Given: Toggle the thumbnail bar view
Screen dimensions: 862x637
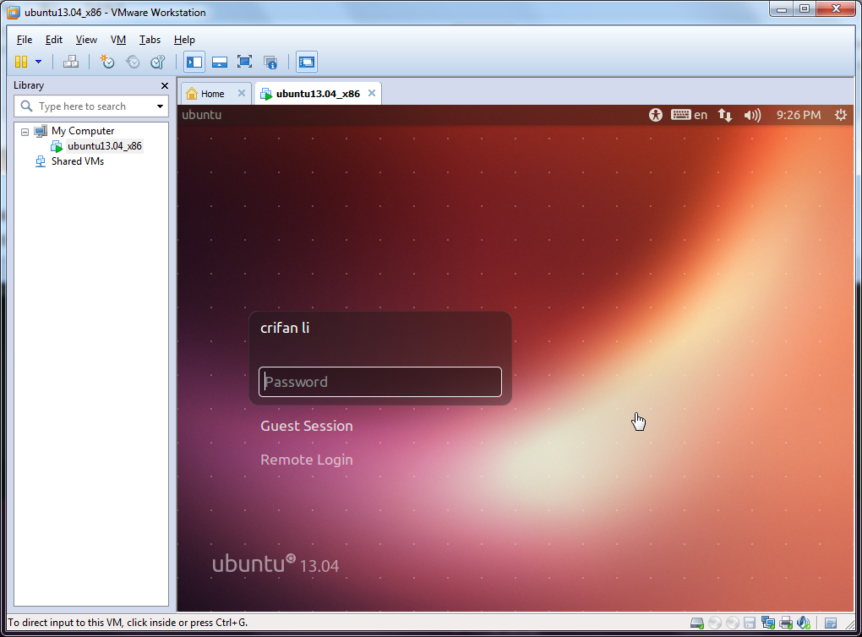Looking at the screenshot, I should 220,62.
